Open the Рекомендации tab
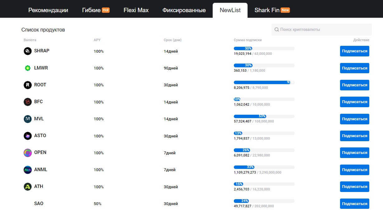The width and height of the screenshot is (383, 211). point(48,10)
